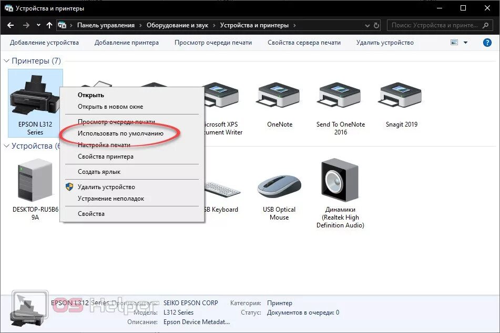Focus the Поиск search field

(438, 25)
